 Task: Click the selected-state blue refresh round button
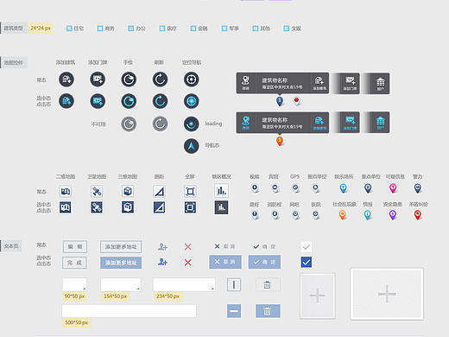click(x=160, y=101)
